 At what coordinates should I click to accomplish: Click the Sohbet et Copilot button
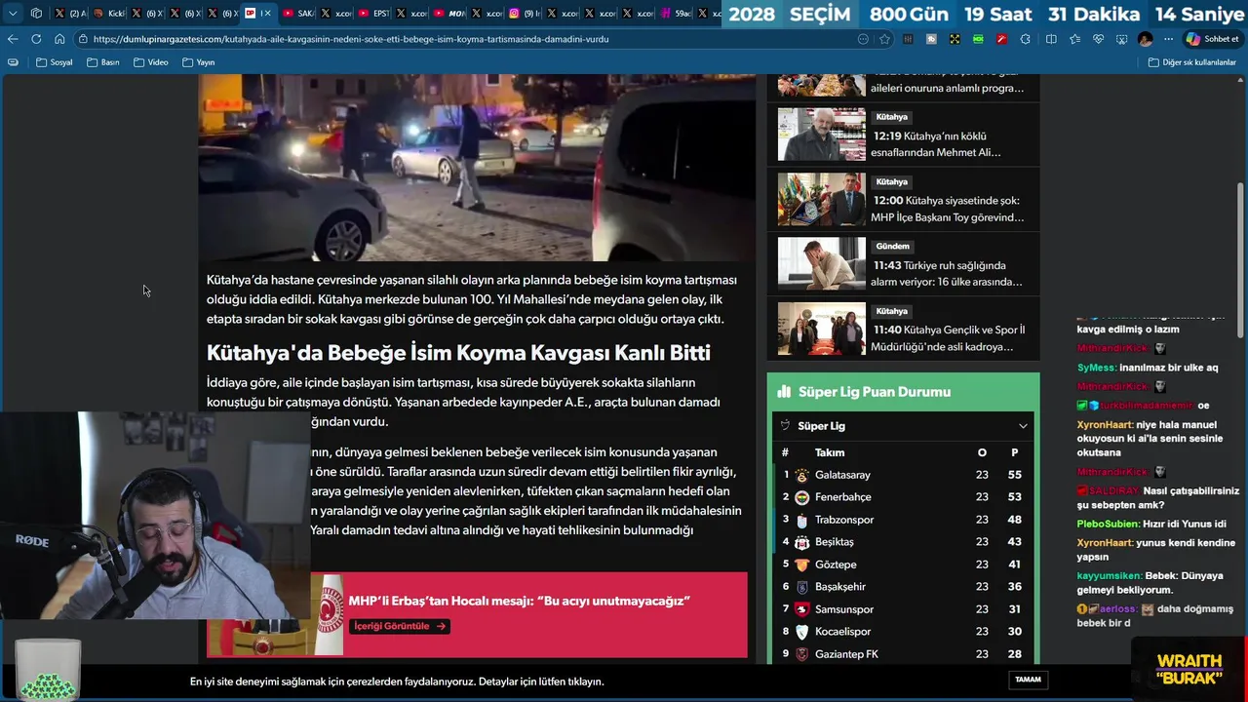click(1212, 39)
